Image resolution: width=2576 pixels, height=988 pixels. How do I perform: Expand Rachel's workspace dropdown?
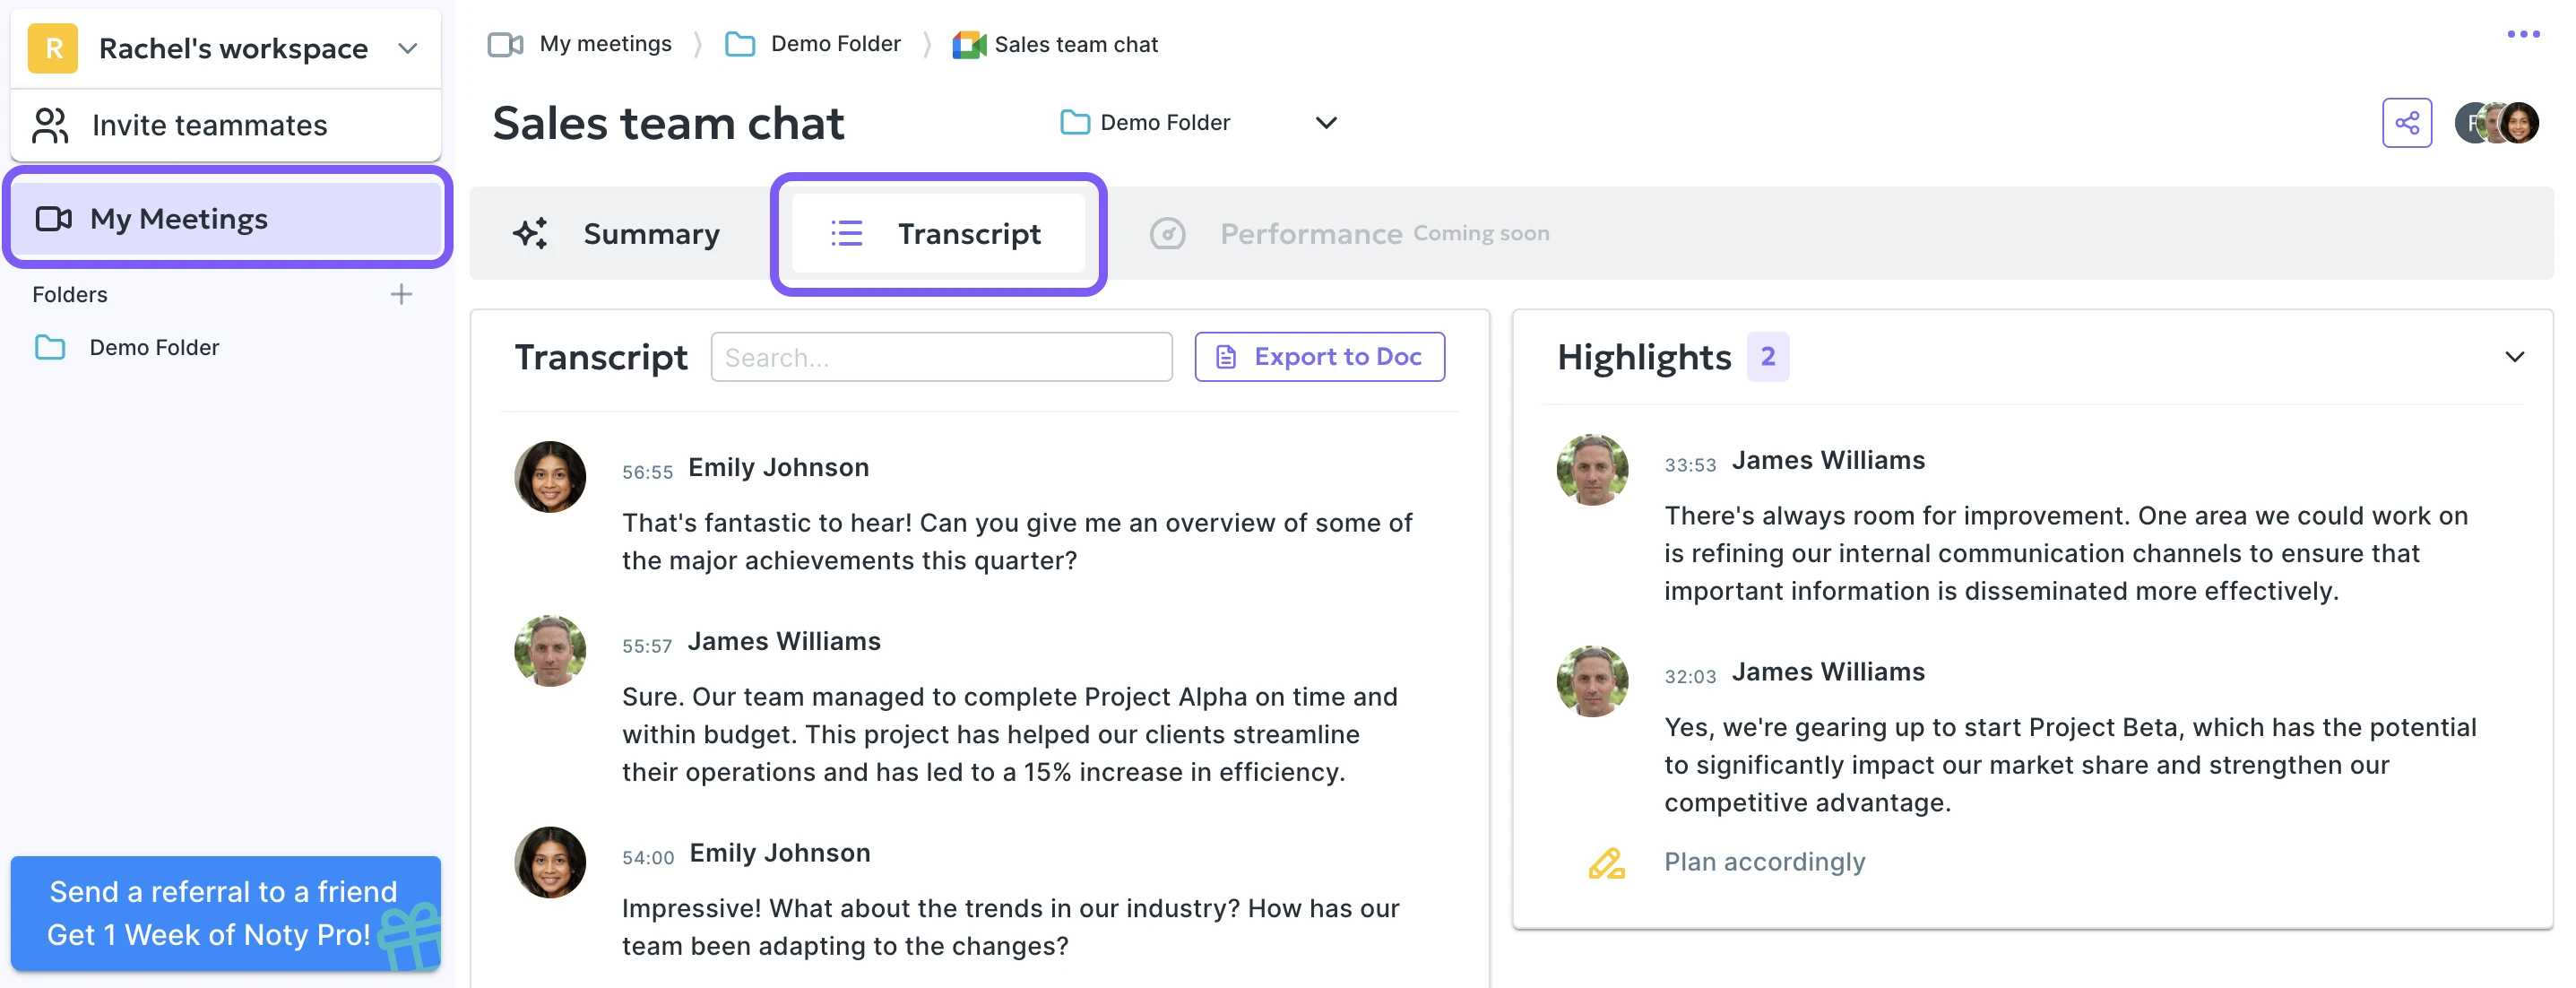pyautogui.click(x=407, y=48)
